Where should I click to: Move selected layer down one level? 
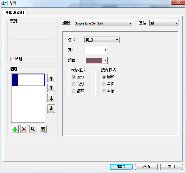51,98
